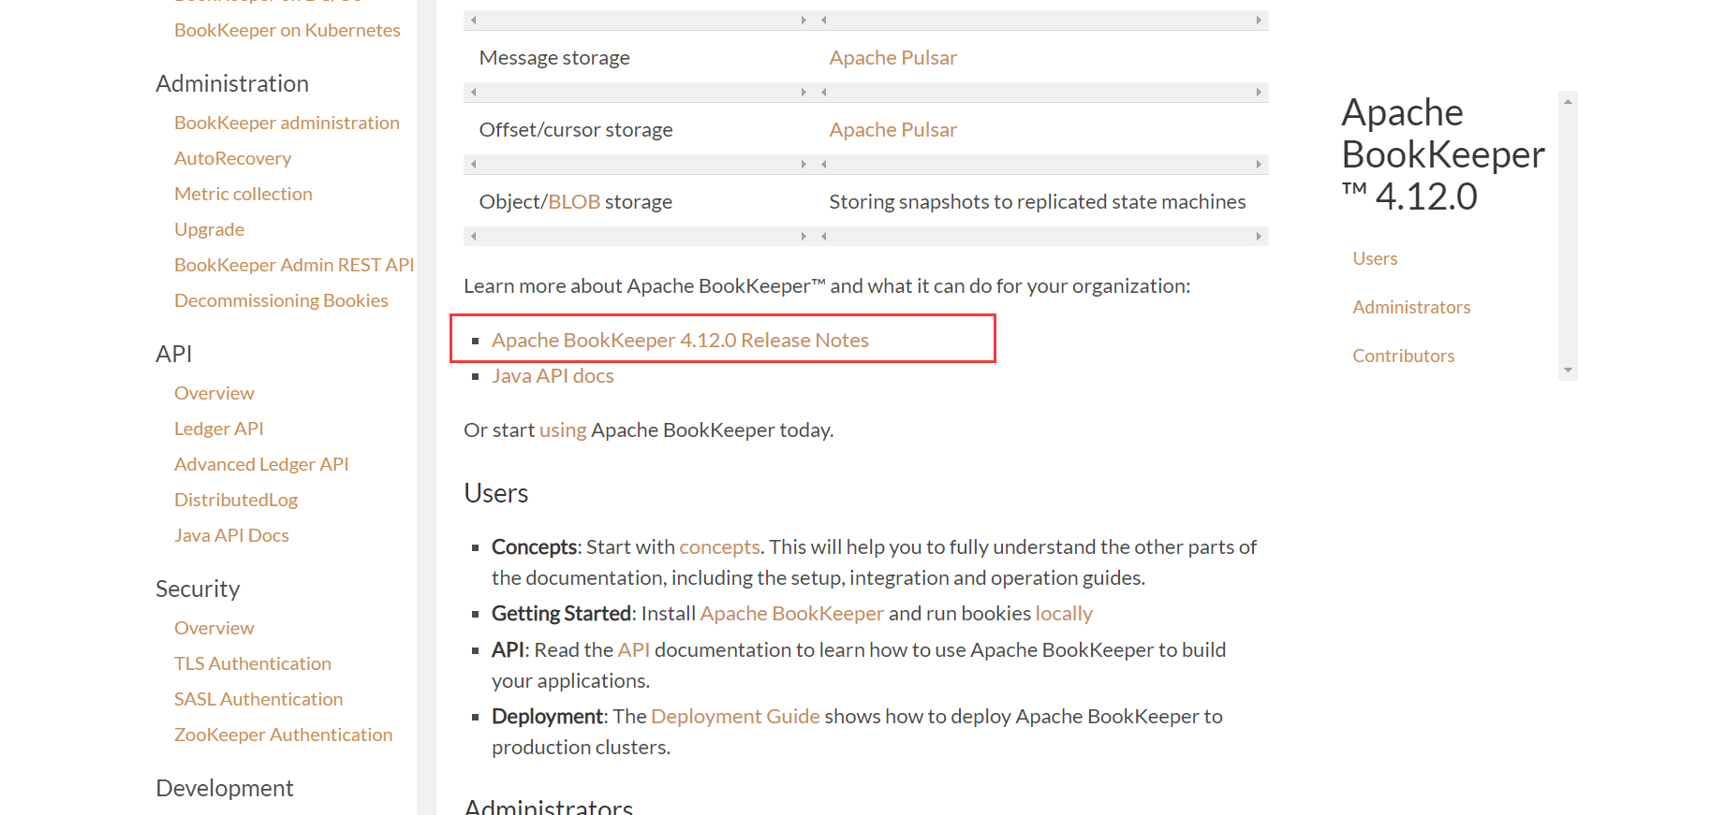
Task: Open Metric collection page
Action: [x=243, y=194]
